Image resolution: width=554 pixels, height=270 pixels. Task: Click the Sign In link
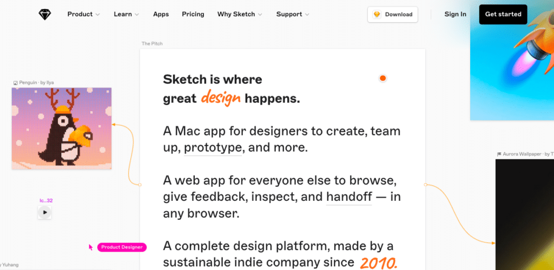point(455,15)
